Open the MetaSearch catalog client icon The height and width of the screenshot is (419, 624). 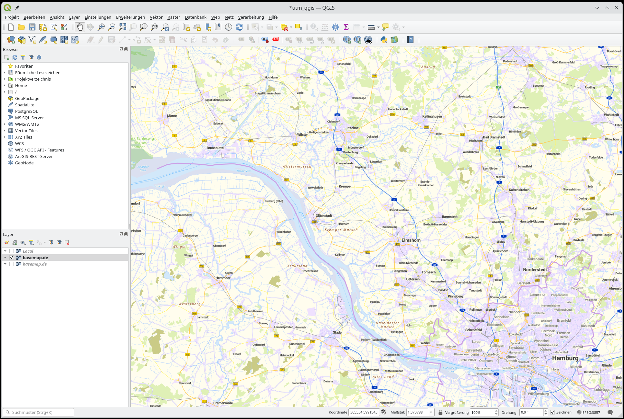click(x=368, y=40)
